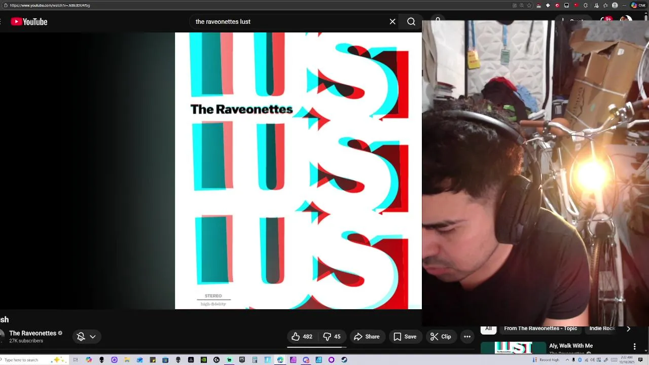Open the 'Aly, Walk With Me' thumbnail
The width and height of the screenshot is (649, 365).
(x=513, y=348)
